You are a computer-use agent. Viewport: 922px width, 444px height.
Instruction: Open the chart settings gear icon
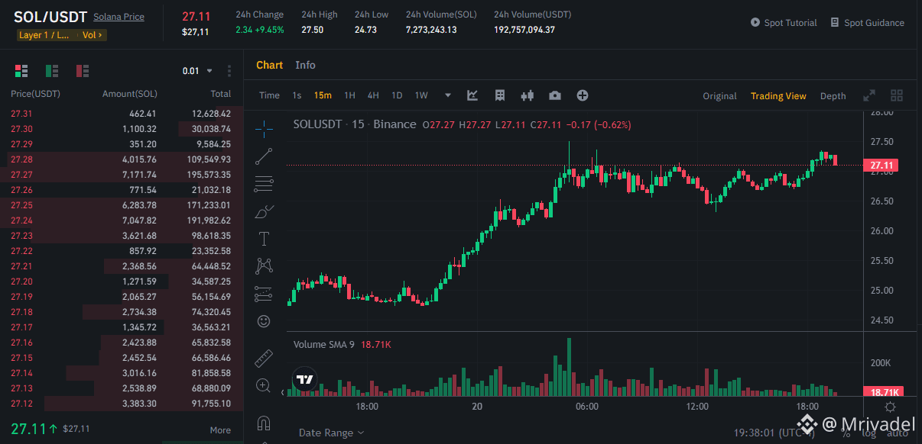point(890,407)
